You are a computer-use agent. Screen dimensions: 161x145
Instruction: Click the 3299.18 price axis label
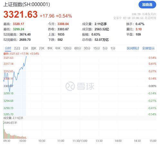click(x=8, y=93)
